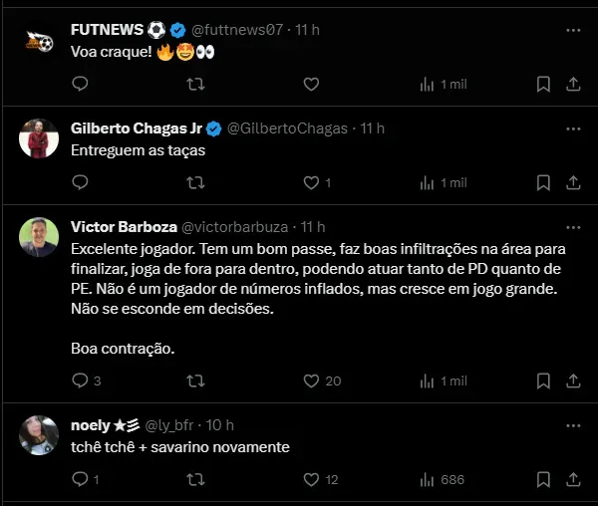The width and height of the screenshot is (598, 506).
Task: Bookmark Victor Barboza's tweet
Action: [543, 380]
